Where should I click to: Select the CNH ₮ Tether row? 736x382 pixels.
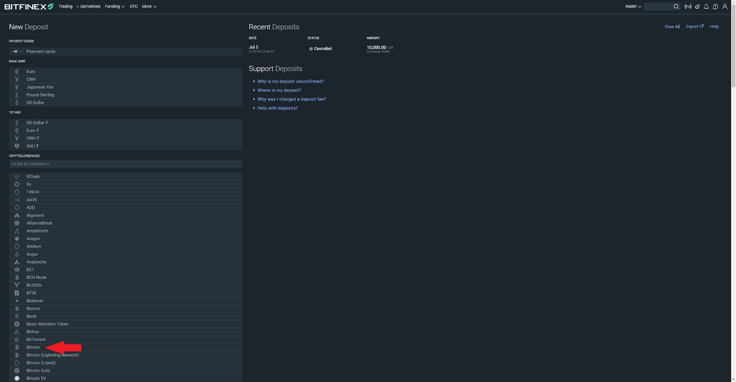pos(125,138)
